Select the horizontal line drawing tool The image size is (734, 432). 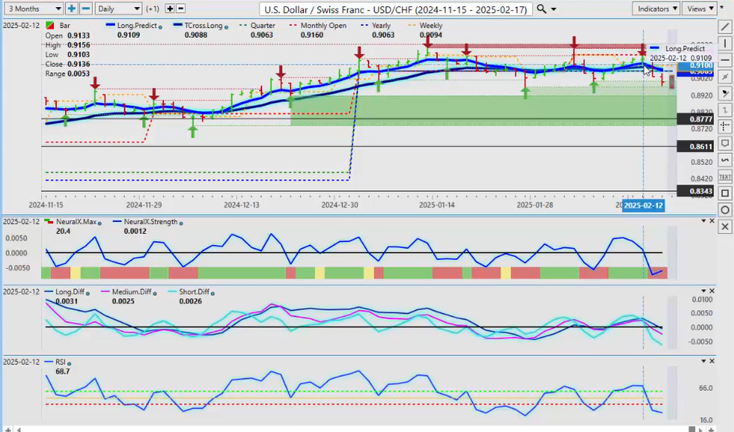[x=724, y=59]
